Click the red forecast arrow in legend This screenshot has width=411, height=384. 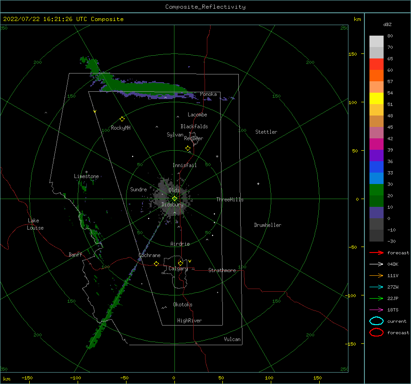(376, 252)
